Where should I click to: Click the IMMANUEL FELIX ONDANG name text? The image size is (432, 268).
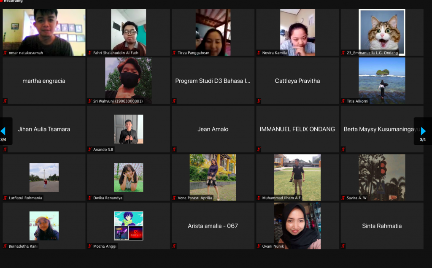point(297,129)
